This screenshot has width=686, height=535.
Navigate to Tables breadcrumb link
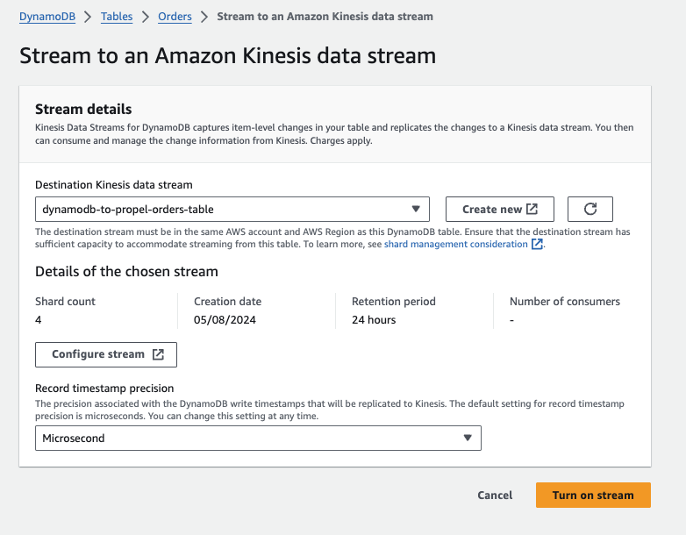pyautogui.click(x=117, y=16)
